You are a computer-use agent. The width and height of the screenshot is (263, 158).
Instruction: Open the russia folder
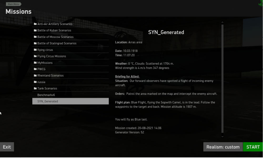(70, 82)
